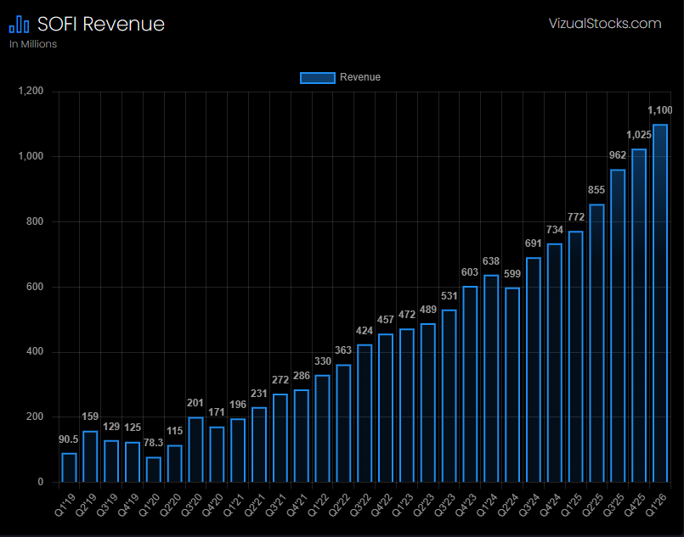Select the Q1'21 bar labeled 196
Screen dimensions: 684x537
point(238,450)
